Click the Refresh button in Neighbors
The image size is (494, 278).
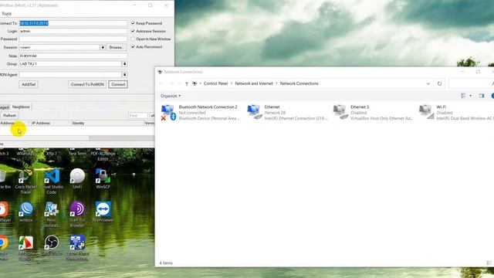tap(9, 116)
